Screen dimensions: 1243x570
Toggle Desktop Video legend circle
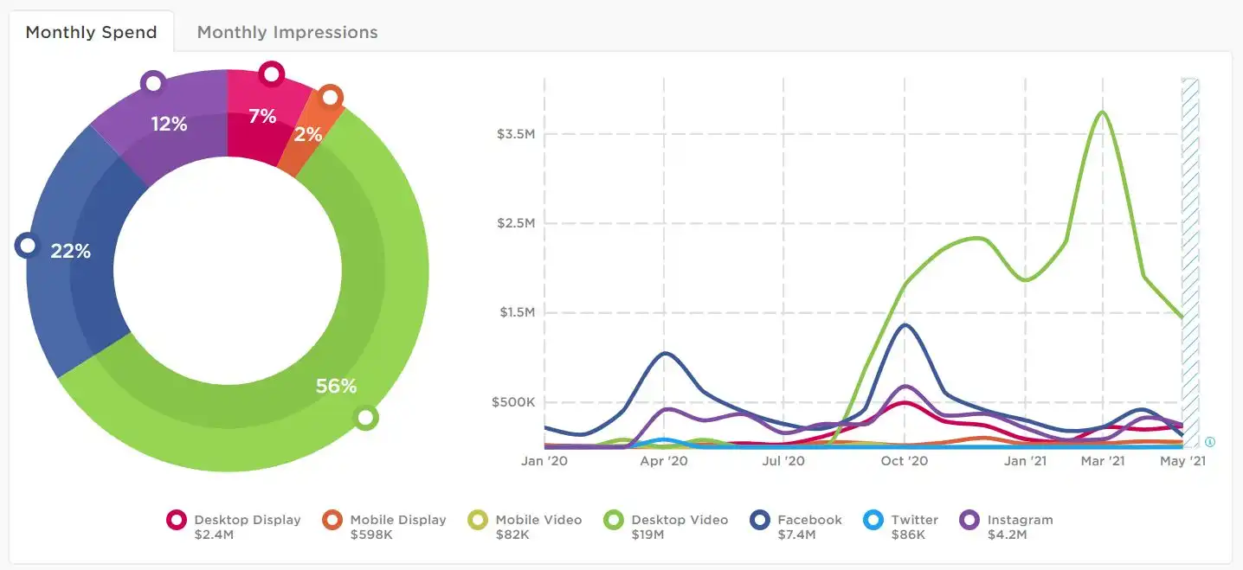614,520
